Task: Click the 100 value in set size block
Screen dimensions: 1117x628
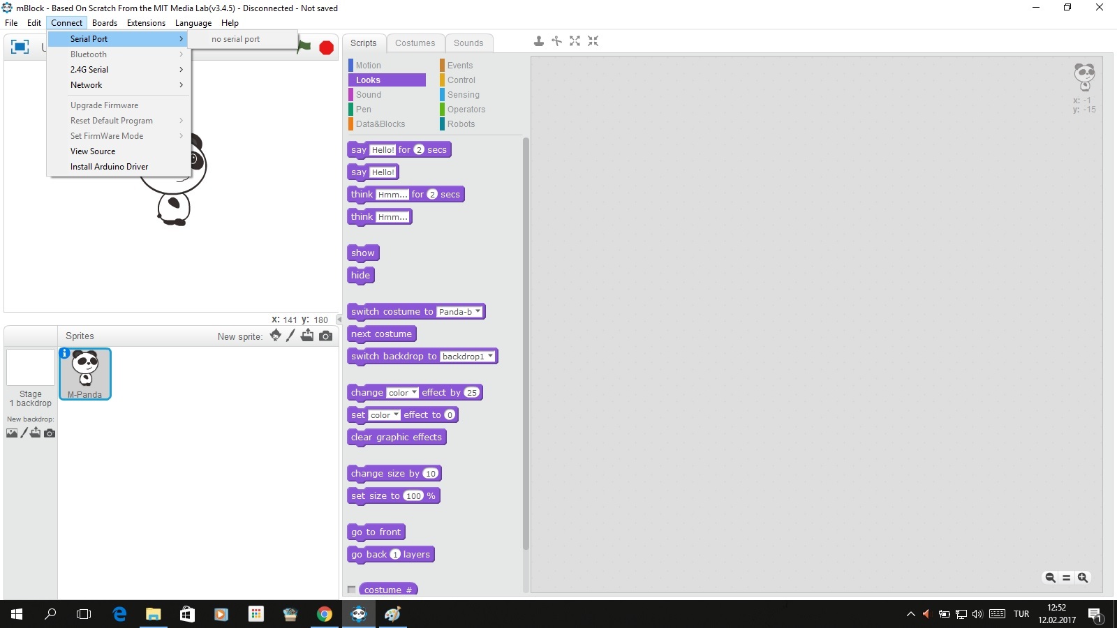Action: [414, 496]
